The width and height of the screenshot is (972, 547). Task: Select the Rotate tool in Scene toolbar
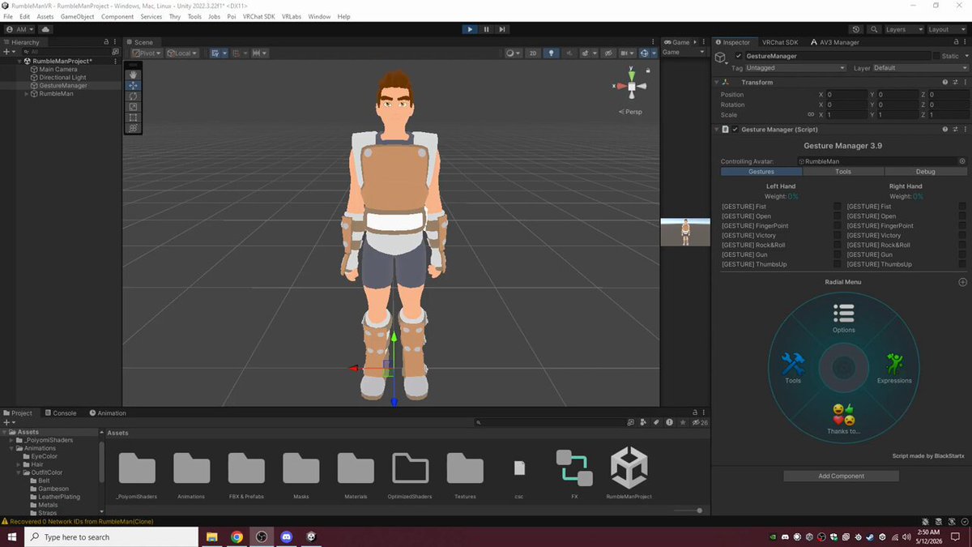point(133,96)
